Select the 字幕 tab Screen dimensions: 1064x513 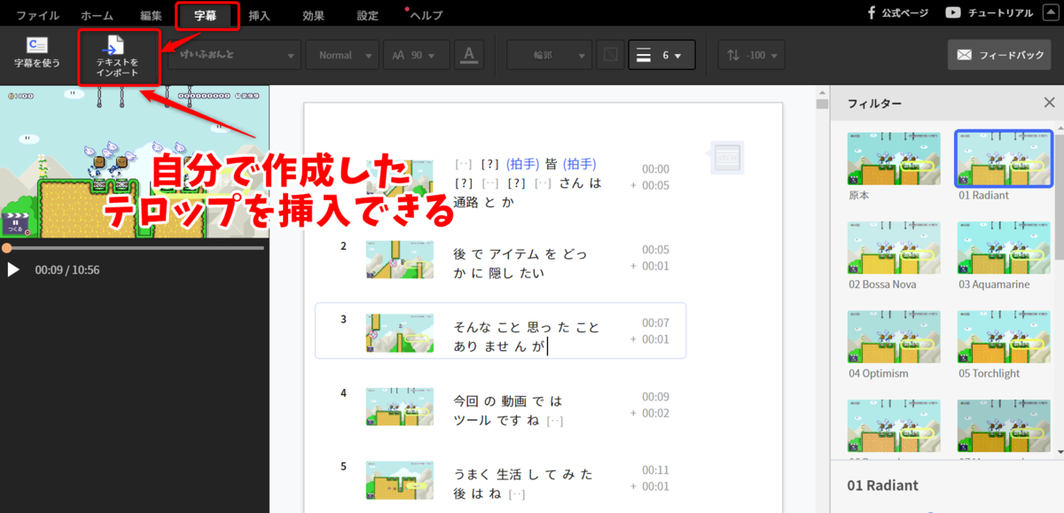coord(207,15)
